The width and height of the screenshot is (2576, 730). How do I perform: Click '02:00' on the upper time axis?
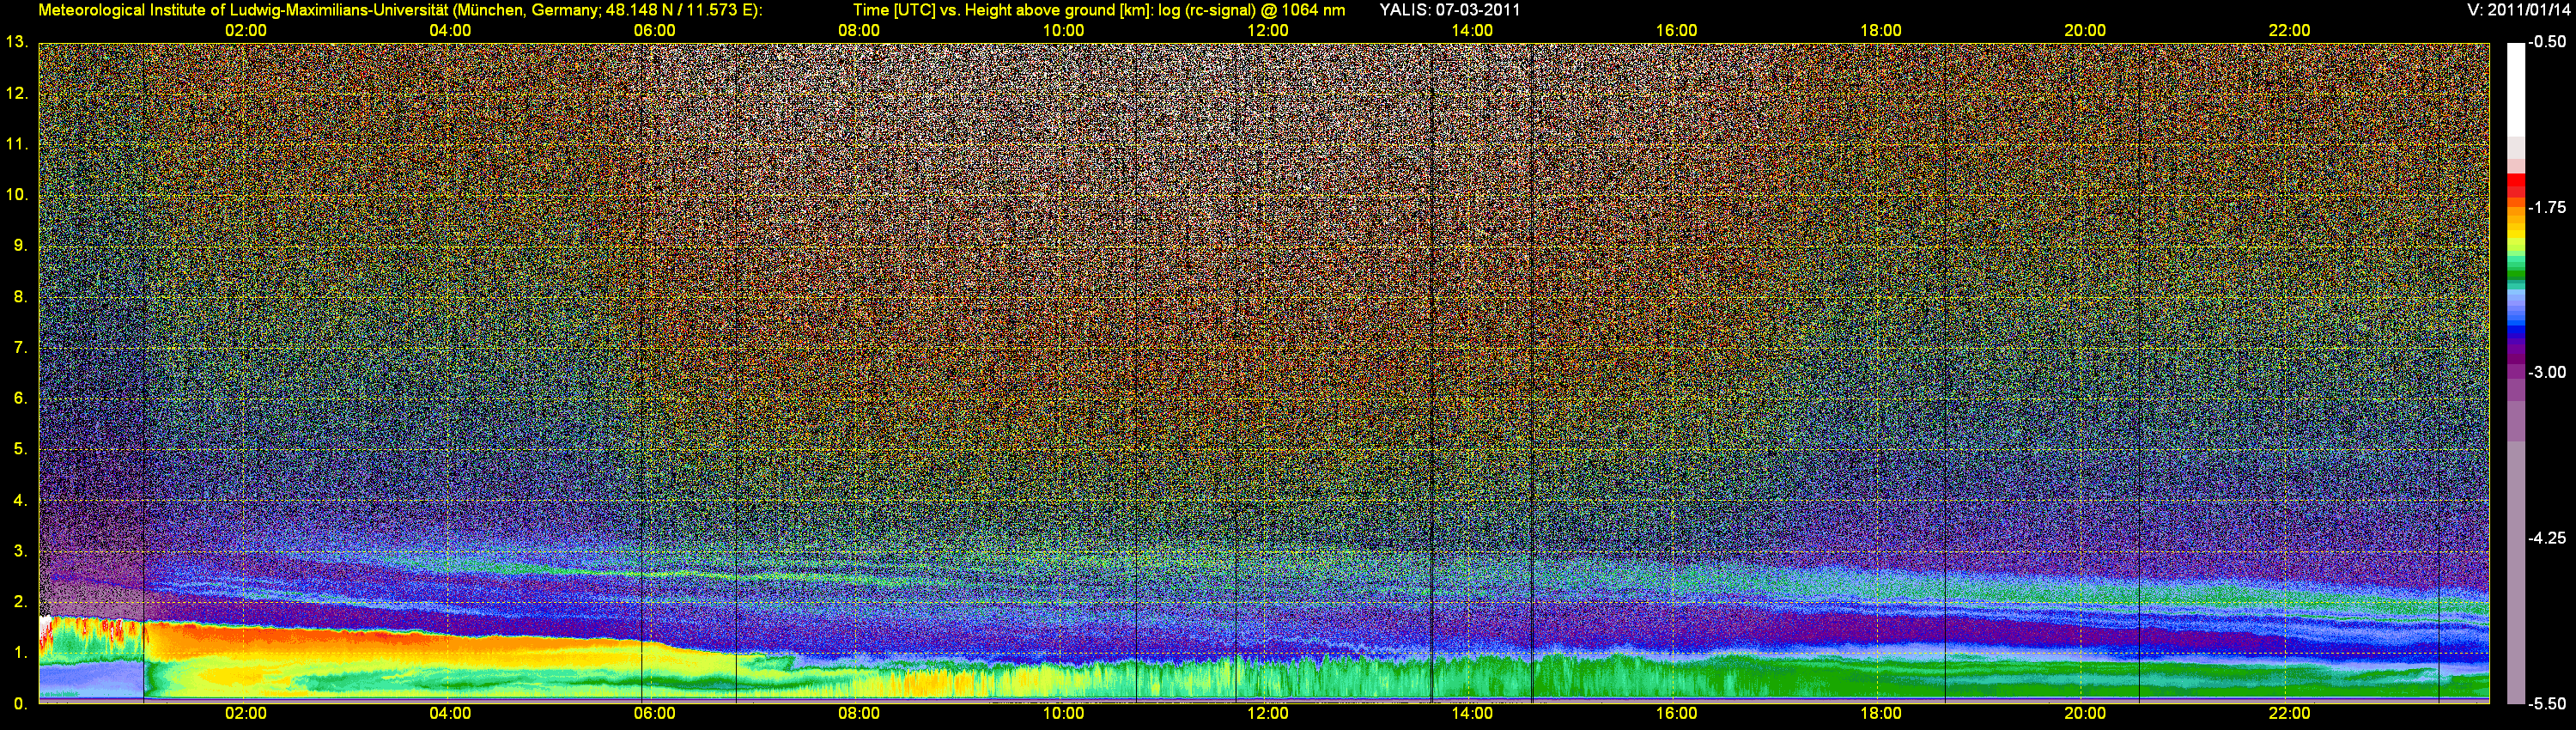click(x=245, y=30)
